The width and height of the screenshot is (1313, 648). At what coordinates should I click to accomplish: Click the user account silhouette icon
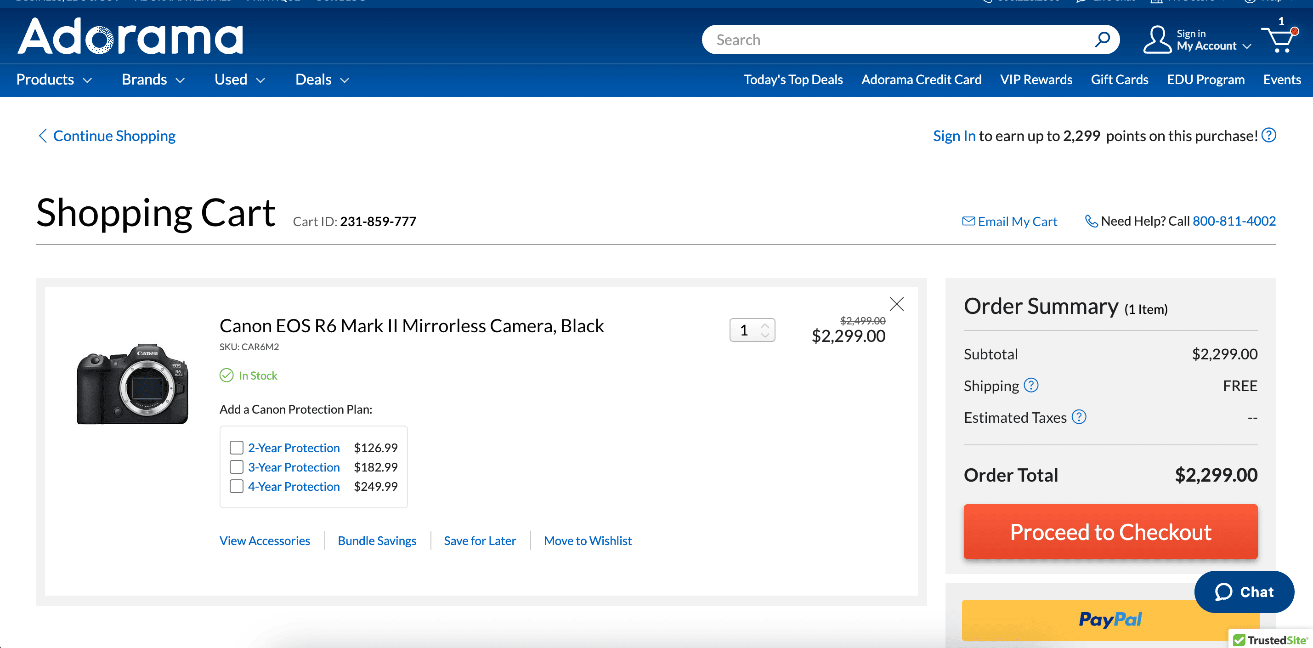click(x=1157, y=40)
